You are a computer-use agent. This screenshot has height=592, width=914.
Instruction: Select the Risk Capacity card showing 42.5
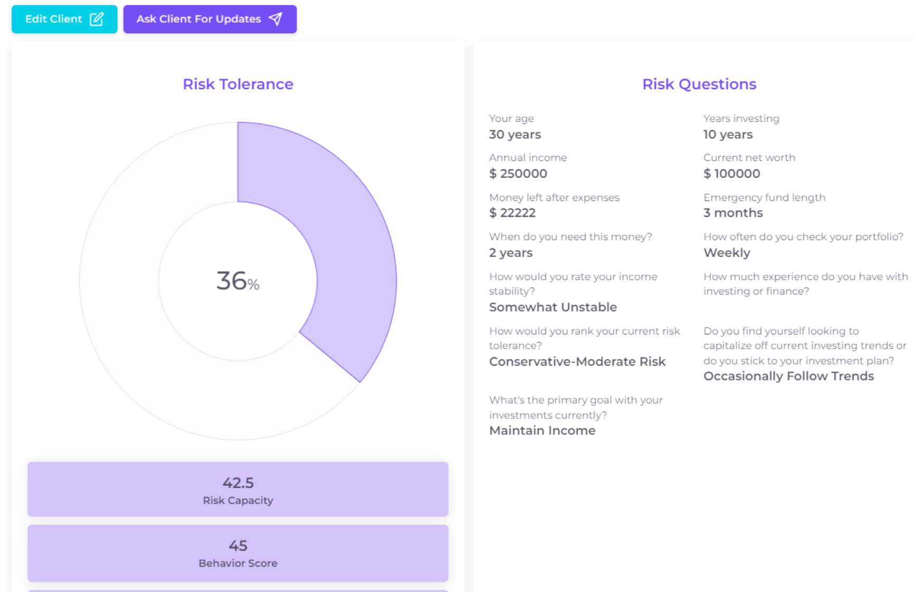coord(238,490)
